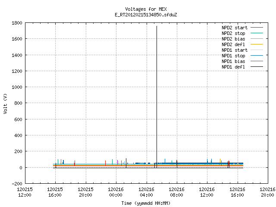The height and width of the screenshot is (207, 276).
Task: Click the dark blue NPD1 stop legend line
Action: tap(257, 56)
